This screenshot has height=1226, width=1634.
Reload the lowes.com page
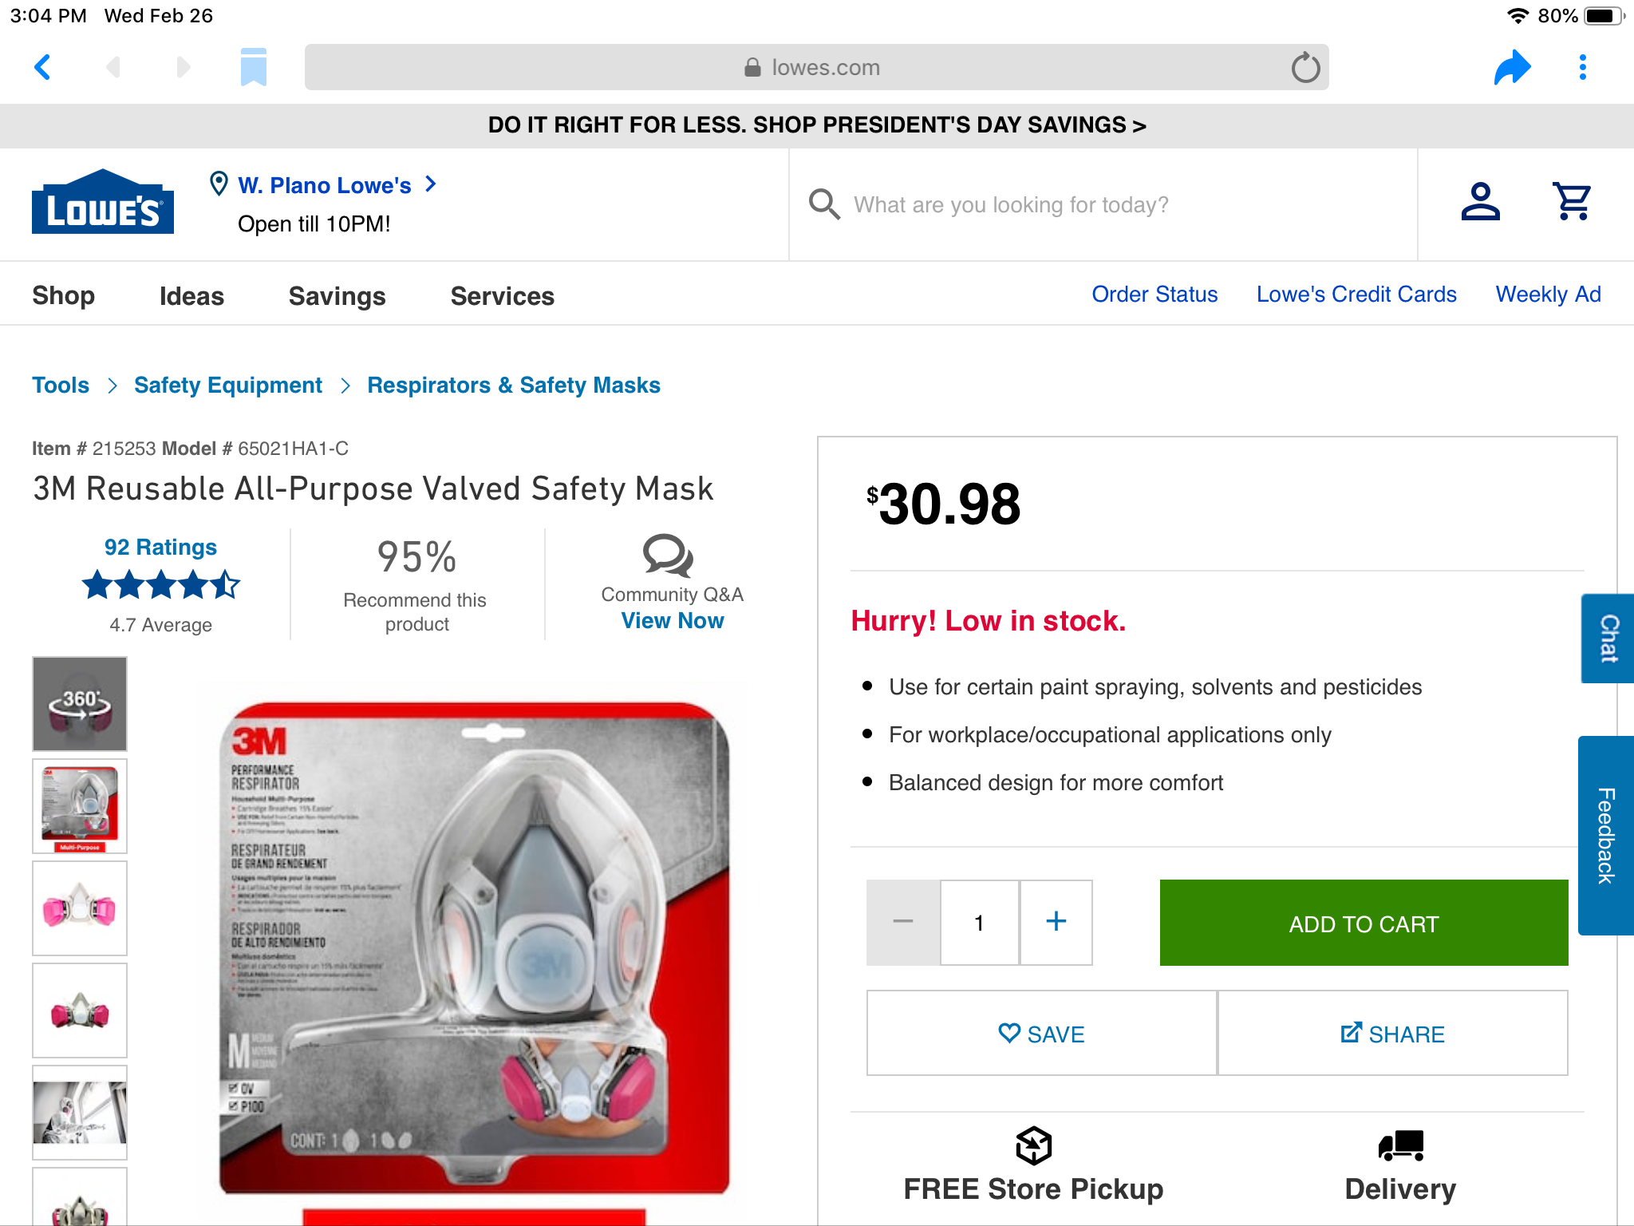pyautogui.click(x=1305, y=68)
